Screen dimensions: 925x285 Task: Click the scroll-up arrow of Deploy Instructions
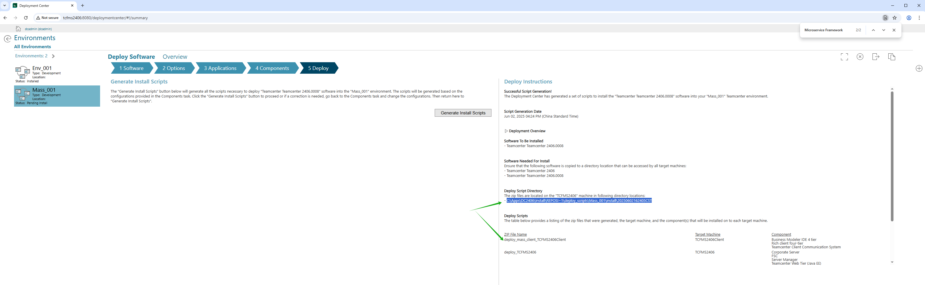[x=892, y=89]
